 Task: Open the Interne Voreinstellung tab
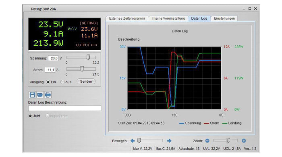168,18
